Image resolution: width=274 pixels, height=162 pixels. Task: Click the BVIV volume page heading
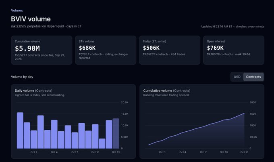click(31, 19)
